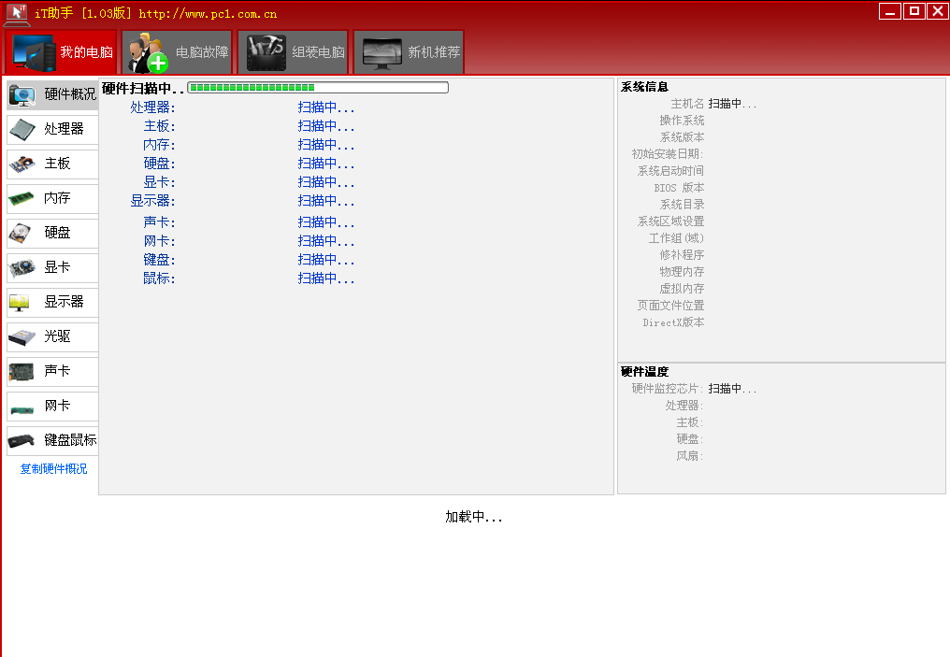Open the 主板 sidebar entry label
The height and width of the screenshot is (657, 950).
[x=58, y=164]
